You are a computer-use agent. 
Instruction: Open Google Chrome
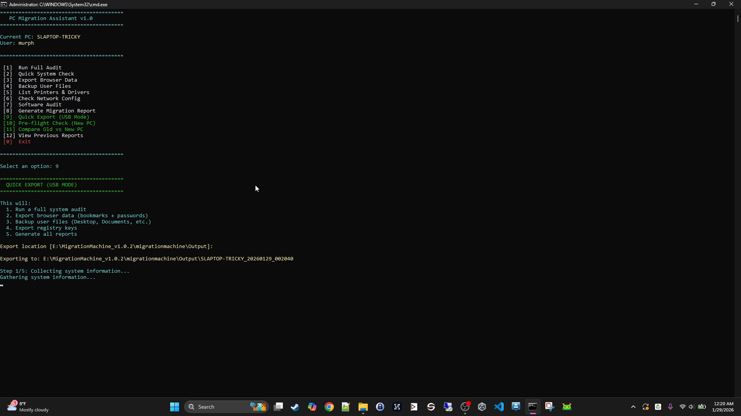329,407
